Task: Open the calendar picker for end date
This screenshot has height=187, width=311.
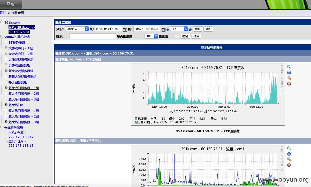Action: coord(163,29)
